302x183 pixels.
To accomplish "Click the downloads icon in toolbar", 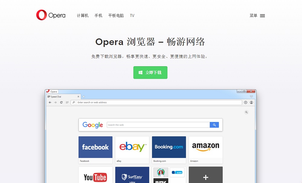I will (x=246, y=103).
